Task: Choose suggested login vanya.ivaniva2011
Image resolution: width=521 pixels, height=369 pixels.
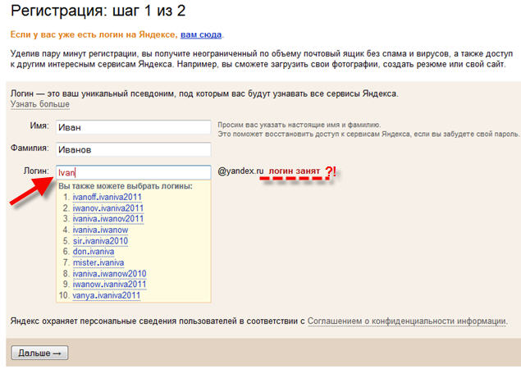Action: (107, 295)
